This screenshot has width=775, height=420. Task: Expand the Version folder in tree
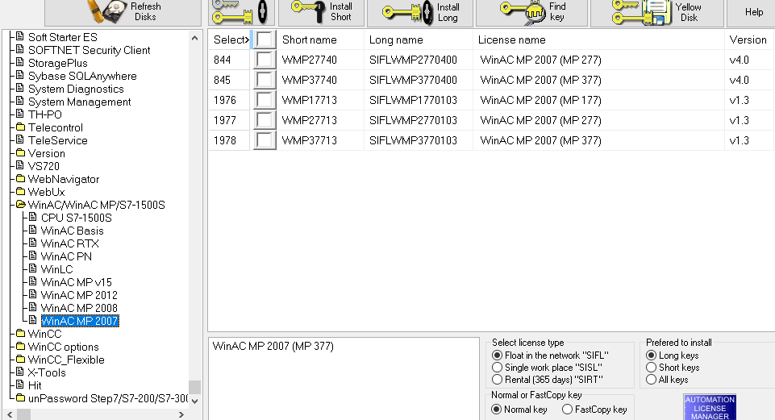click(x=20, y=153)
